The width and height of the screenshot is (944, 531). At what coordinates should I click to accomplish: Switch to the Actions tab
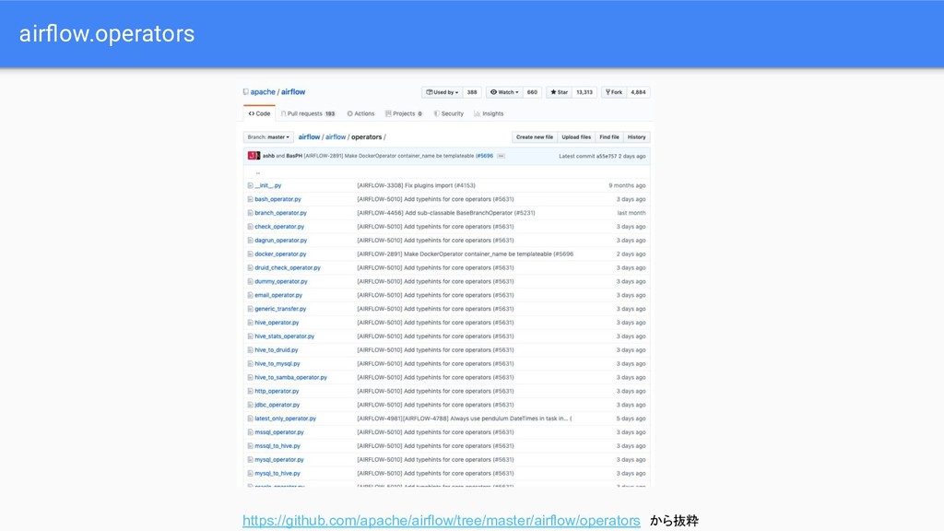click(360, 113)
